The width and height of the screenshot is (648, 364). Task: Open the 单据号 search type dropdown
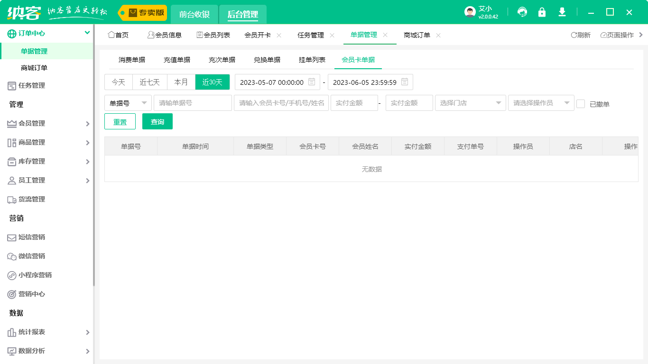(128, 103)
